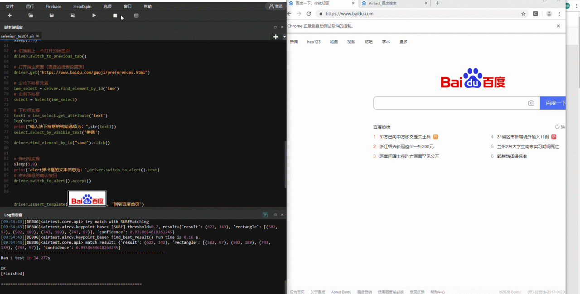Screen dimensions: 580x294
Task: Click the Baidu logo template image in code
Action: click(x=87, y=199)
